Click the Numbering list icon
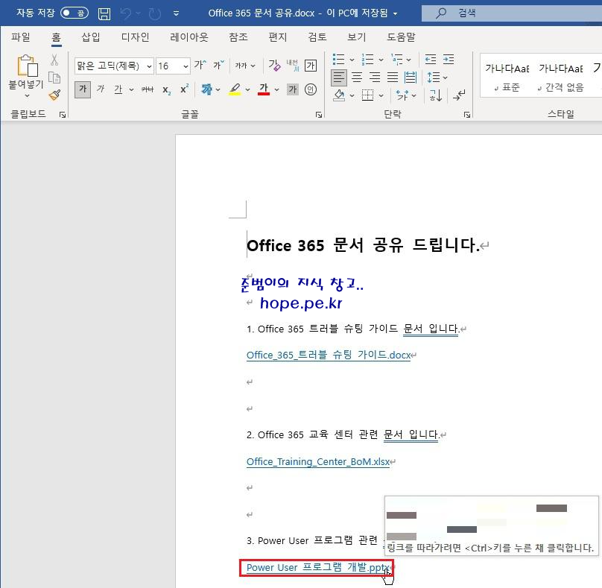The image size is (602, 588). (367, 60)
